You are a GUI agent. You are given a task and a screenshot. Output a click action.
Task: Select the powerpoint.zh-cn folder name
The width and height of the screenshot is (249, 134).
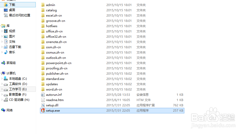coord(59,63)
